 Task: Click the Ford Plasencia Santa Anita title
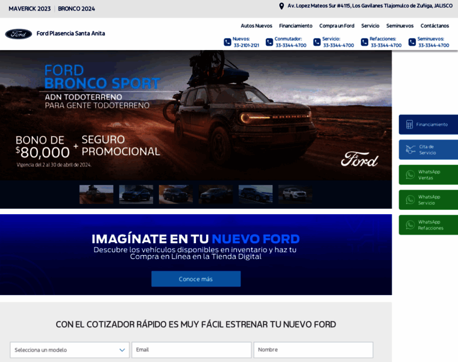pos(71,34)
